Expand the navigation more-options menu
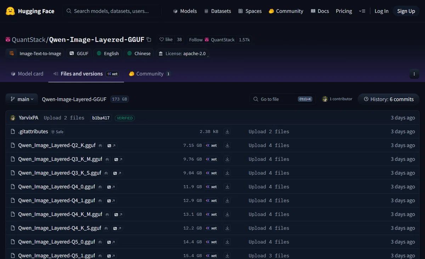Viewport: 425px width, 259px height. (x=362, y=11)
